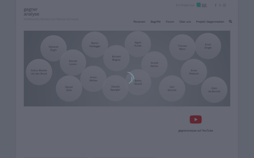Open the Forum menu item
The height and width of the screenshot is (158, 254).
[x=170, y=21]
